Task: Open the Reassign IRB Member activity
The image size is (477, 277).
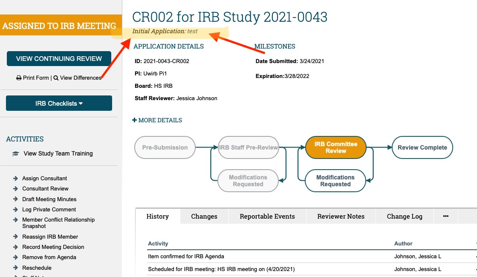Action: [x=50, y=237]
